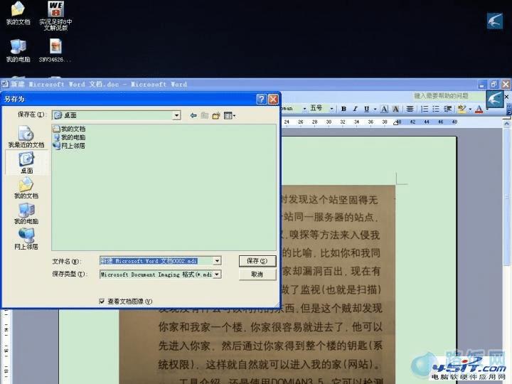Open the font size 五号 dropdown
Viewport: 512px width, 384px height.
332,109
